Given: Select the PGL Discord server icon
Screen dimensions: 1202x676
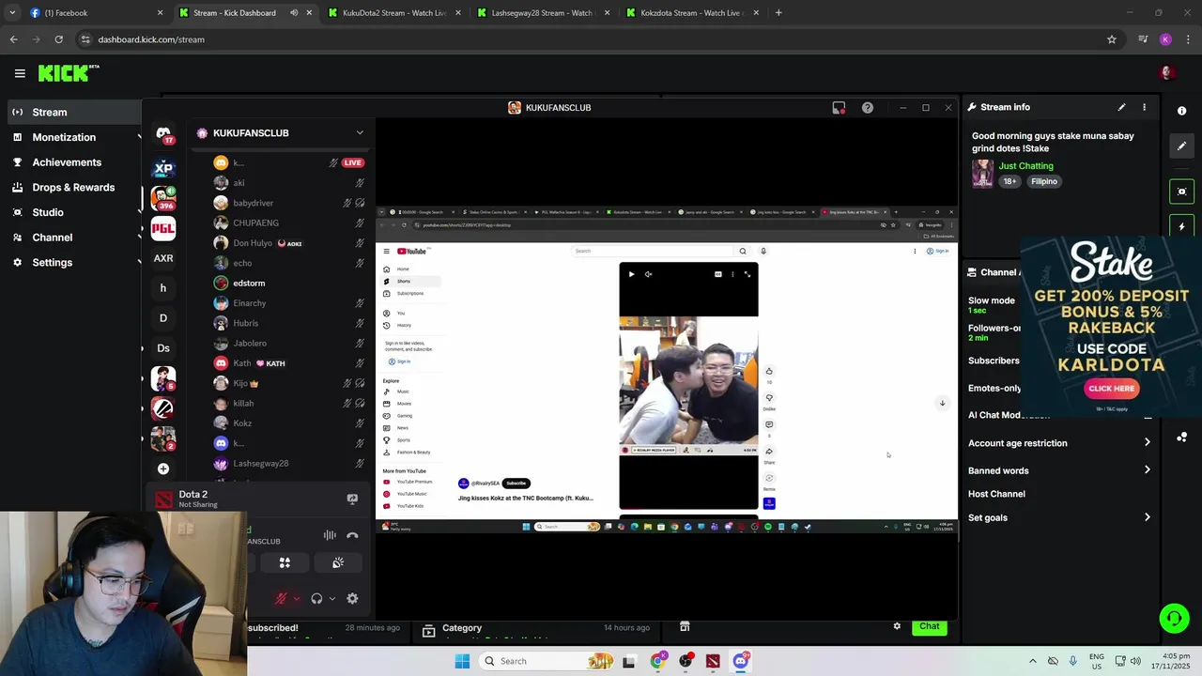Looking at the screenshot, I should point(163,228).
